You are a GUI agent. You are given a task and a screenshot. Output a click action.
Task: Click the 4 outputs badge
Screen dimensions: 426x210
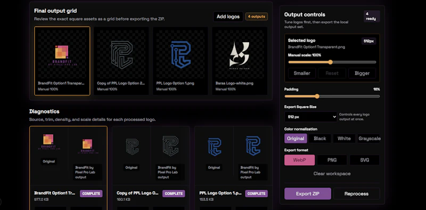click(x=257, y=17)
